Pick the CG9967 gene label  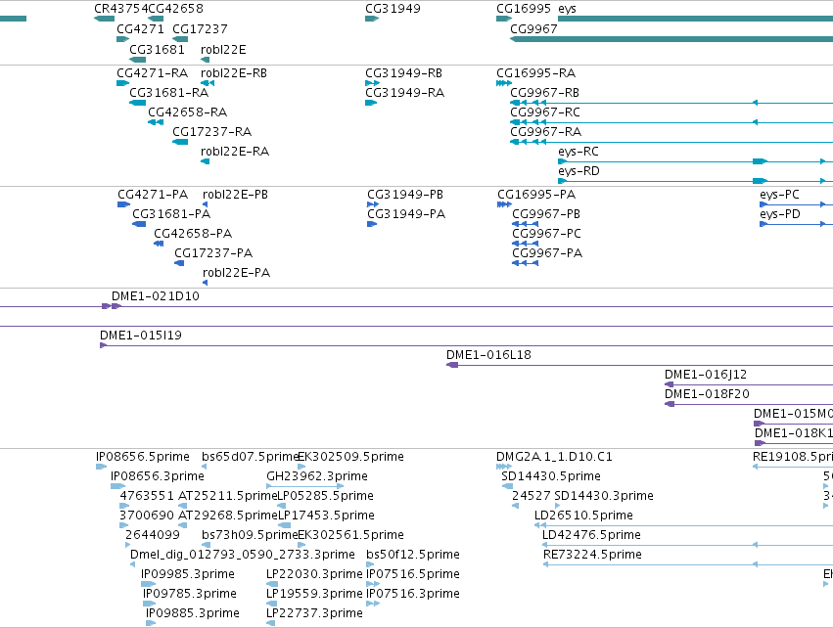click(533, 29)
